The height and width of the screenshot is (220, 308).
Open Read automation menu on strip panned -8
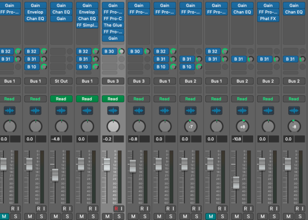click(x=294, y=99)
